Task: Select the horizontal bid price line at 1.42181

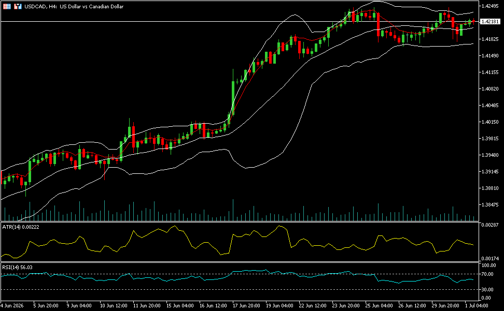Action: [240, 22]
